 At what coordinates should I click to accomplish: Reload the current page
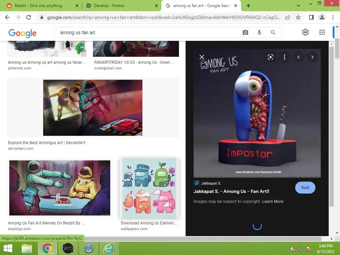click(29, 17)
